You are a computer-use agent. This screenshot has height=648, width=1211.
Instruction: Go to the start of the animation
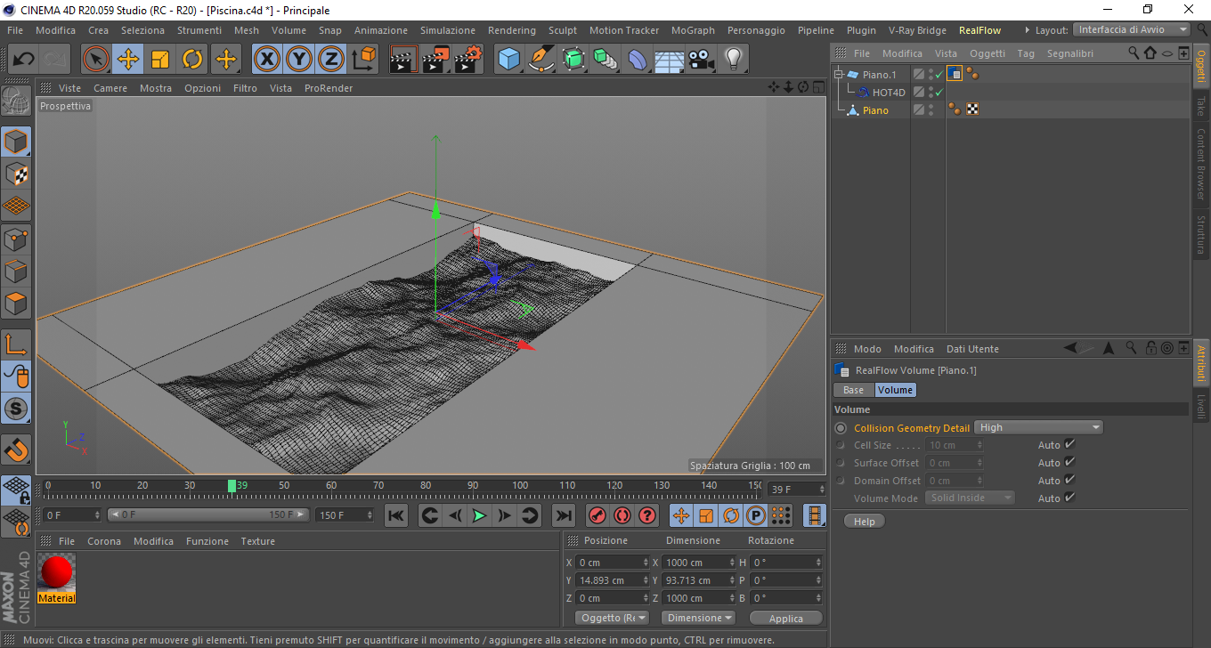pyautogui.click(x=397, y=515)
